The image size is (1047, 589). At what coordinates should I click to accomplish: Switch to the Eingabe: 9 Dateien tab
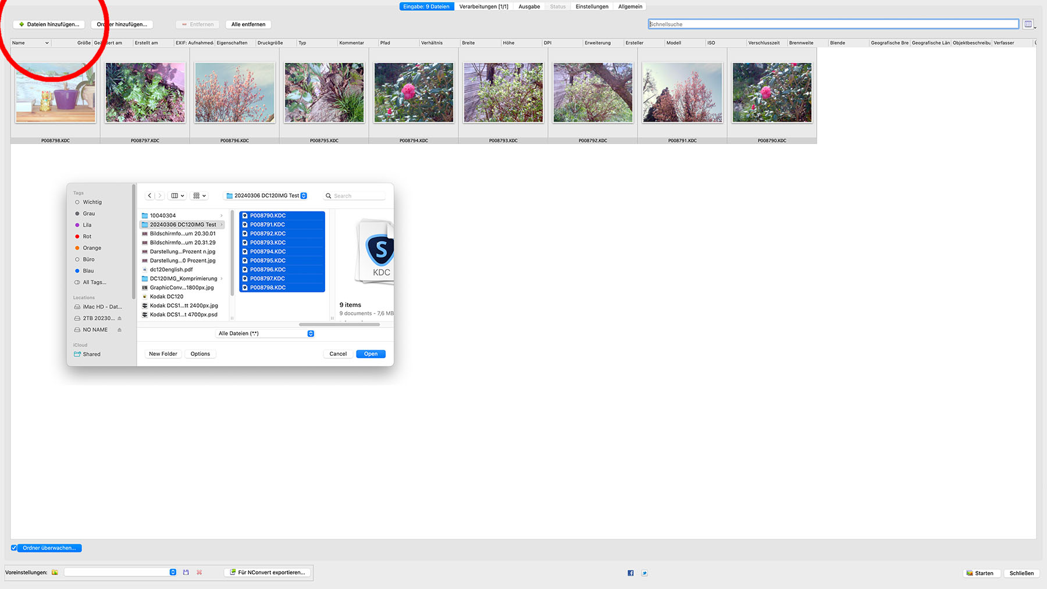426,6
